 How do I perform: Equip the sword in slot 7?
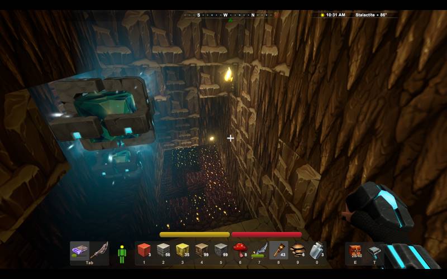(259, 251)
